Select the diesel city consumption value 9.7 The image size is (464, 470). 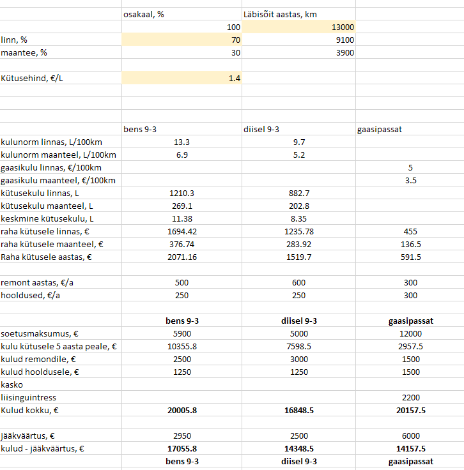(x=298, y=142)
